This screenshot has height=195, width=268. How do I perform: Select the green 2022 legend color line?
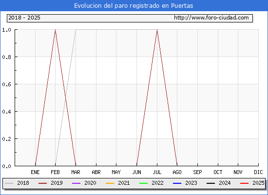point(144,183)
